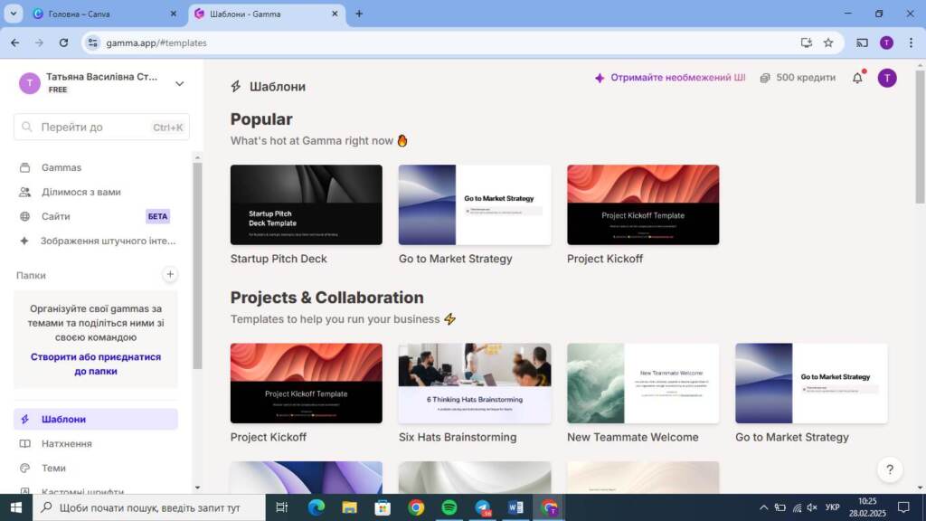This screenshot has height=521, width=926.
Task: Open Gammas in the sidebar
Action: click(x=61, y=167)
